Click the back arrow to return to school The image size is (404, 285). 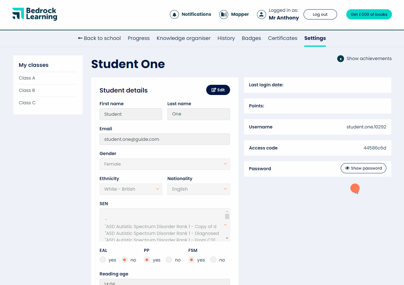coord(80,38)
